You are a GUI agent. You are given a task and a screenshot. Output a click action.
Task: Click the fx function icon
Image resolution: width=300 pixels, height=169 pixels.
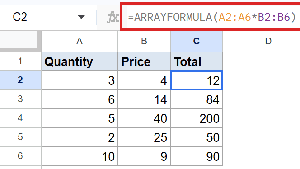click(113, 17)
